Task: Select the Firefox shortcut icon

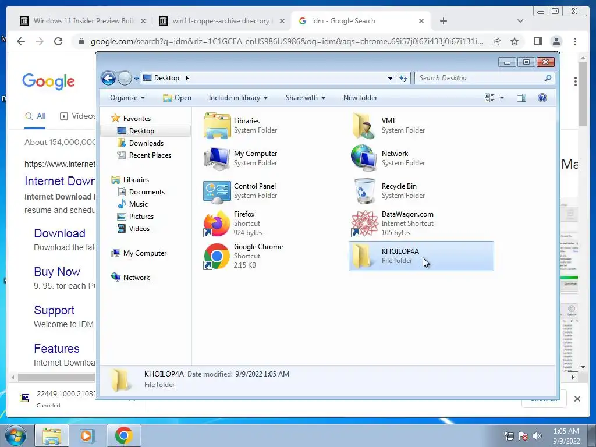Action: pyautogui.click(x=217, y=223)
